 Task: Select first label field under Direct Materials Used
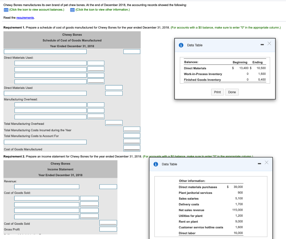(51, 63)
